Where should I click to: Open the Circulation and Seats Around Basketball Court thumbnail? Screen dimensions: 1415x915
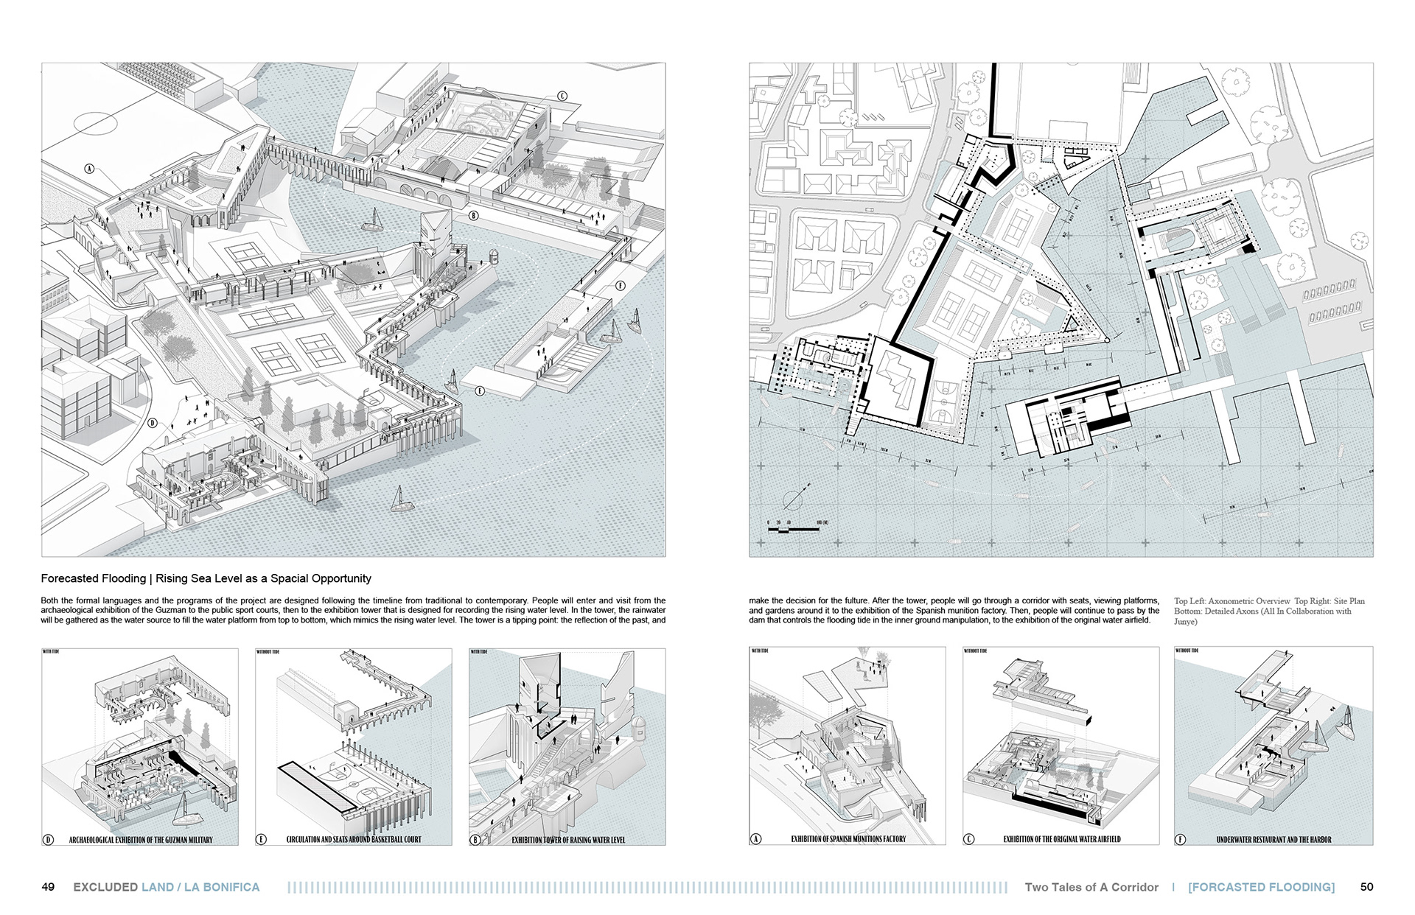point(354,746)
